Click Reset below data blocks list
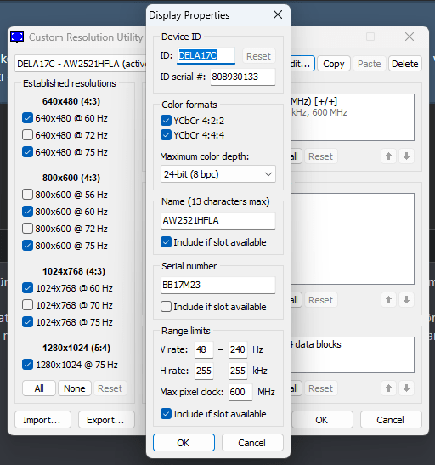435x465 pixels. 320,388
